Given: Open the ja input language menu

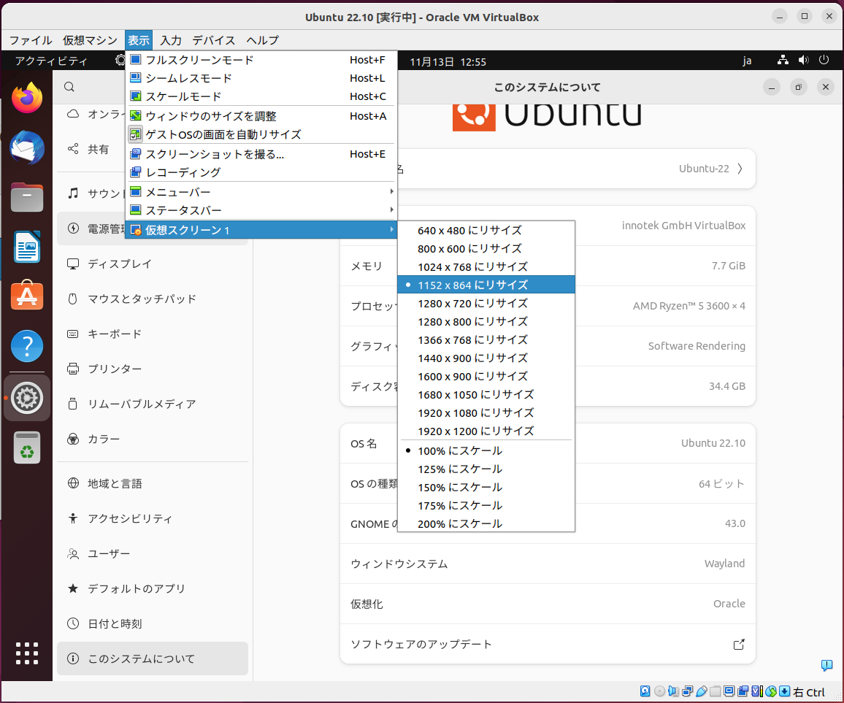Looking at the screenshot, I should 747,61.
